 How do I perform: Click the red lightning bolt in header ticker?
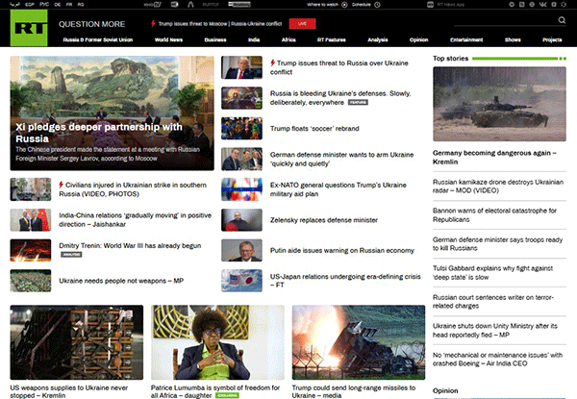click(153, 23)
